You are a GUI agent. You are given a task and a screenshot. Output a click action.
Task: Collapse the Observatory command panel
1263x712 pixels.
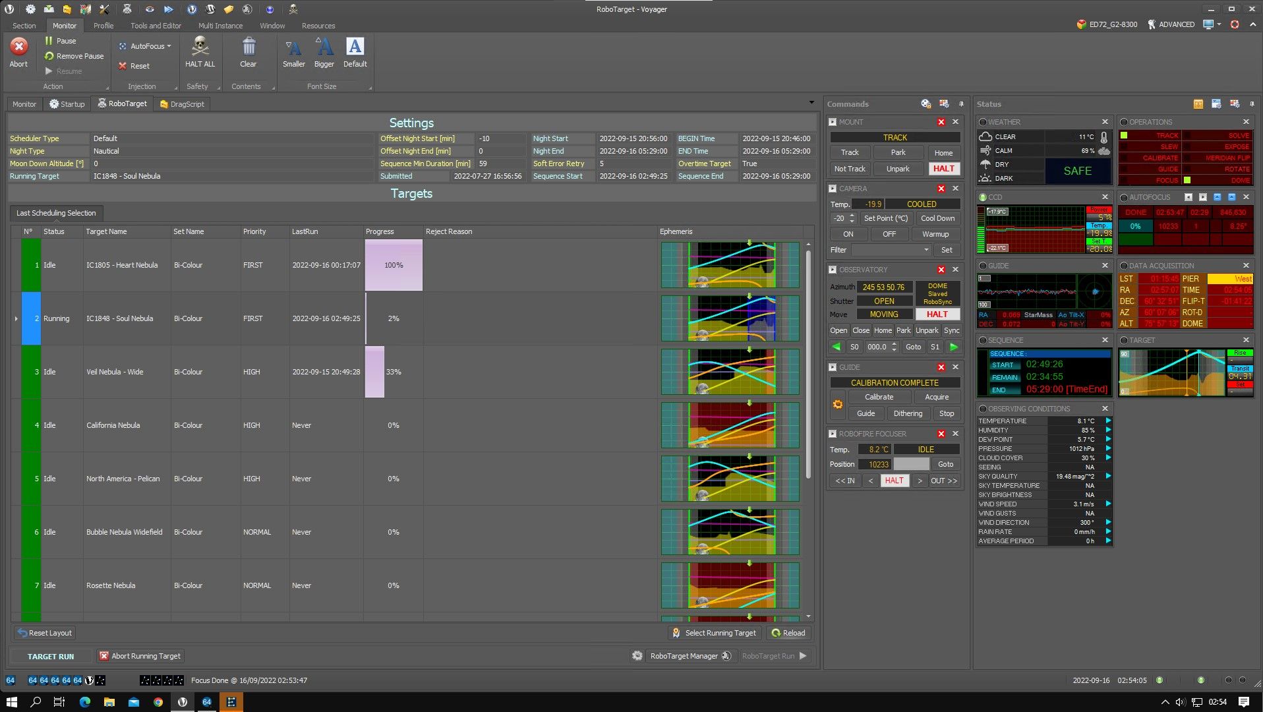point(833,270)
